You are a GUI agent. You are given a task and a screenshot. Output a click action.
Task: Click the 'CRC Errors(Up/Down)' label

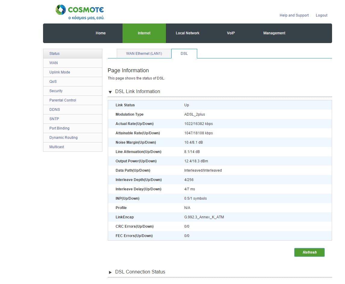pyautogui.click(x=135, y=226)
